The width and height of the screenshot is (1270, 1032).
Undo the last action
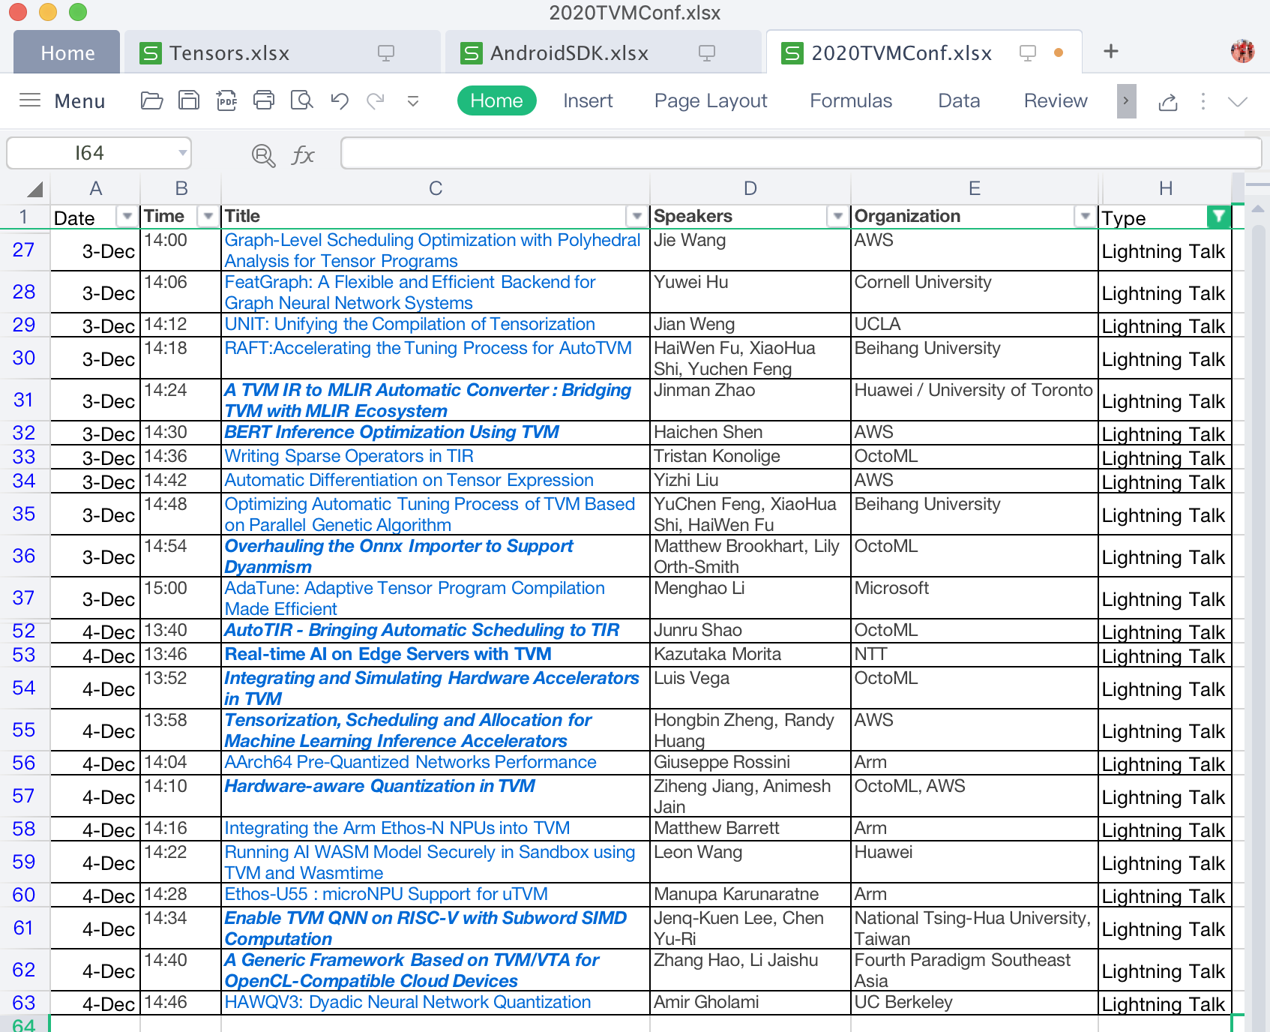[340, 100]
